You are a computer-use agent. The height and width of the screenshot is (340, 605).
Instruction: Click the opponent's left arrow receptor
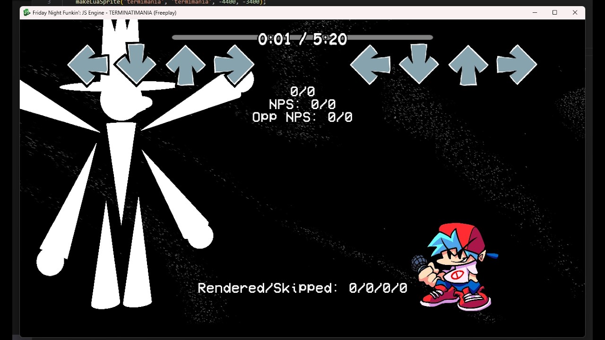(88, 65)
